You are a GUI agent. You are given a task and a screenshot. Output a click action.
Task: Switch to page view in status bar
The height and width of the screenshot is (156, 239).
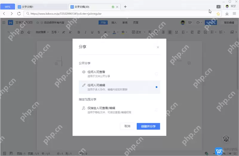click(x=4, y=153)
